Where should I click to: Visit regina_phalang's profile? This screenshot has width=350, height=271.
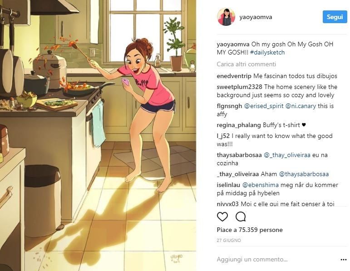pyautogui.click(x=239, y=125)
